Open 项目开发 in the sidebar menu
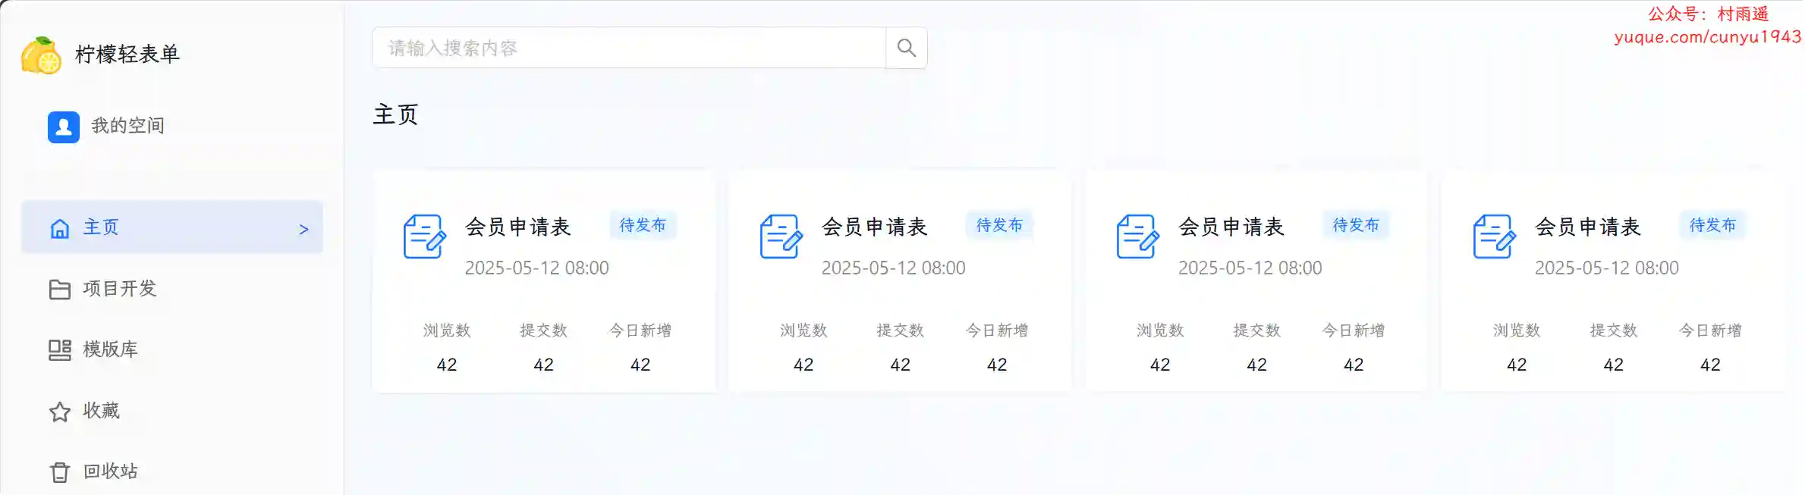This screenshot has height=495, width=1805. tap(119, 289)
